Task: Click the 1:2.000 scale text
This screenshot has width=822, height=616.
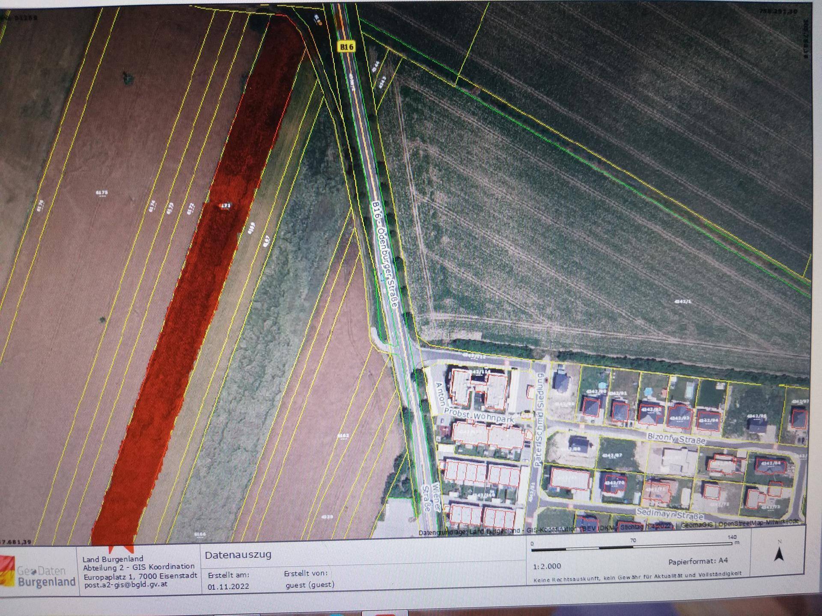Action: click(x=547, y=566)
